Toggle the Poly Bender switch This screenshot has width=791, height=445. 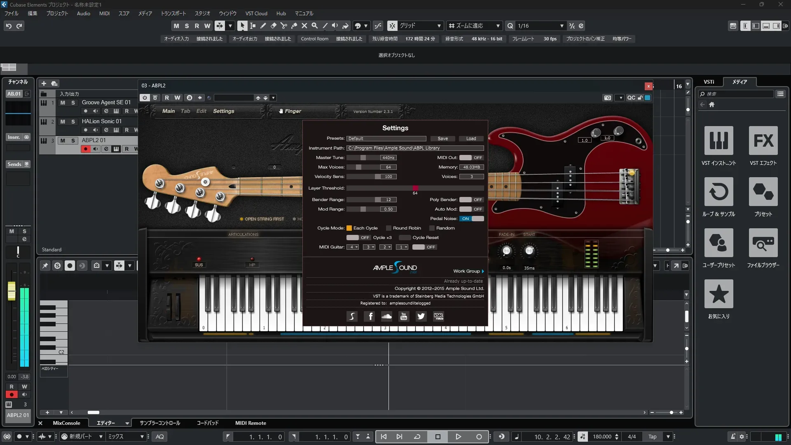pyautogui.click(x=471, y=200)
